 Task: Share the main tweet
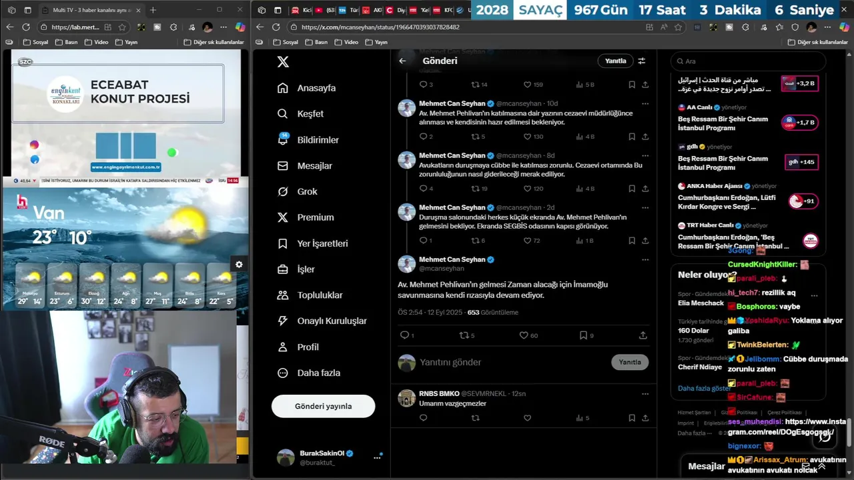643,335
